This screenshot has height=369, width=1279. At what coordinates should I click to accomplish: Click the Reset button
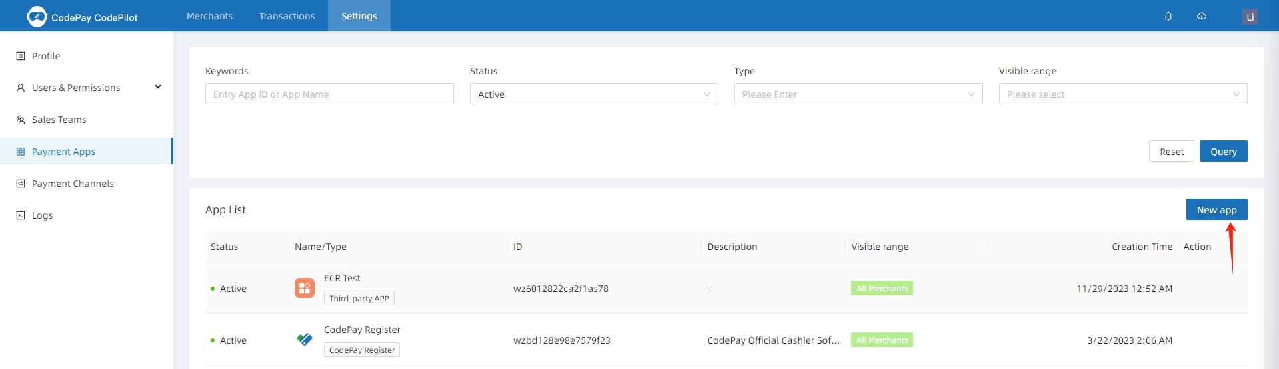(1172, 151)
